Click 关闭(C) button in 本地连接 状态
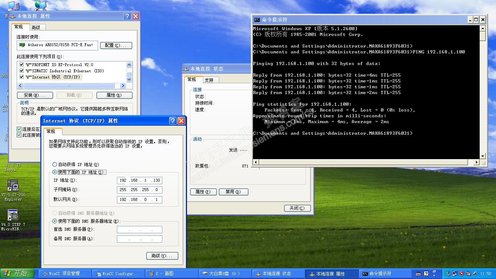 297,208
